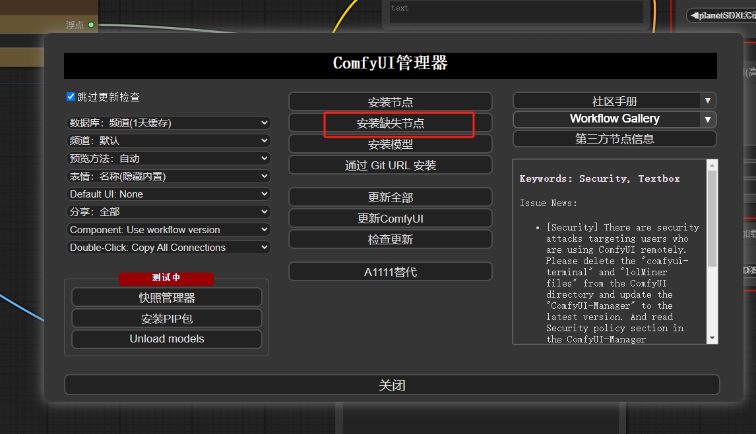Click 通过 Git URL 安装 button

coord(390,165)
